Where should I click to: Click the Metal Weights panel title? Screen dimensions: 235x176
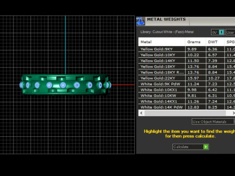pyautogui.click(x=166, y=19)
